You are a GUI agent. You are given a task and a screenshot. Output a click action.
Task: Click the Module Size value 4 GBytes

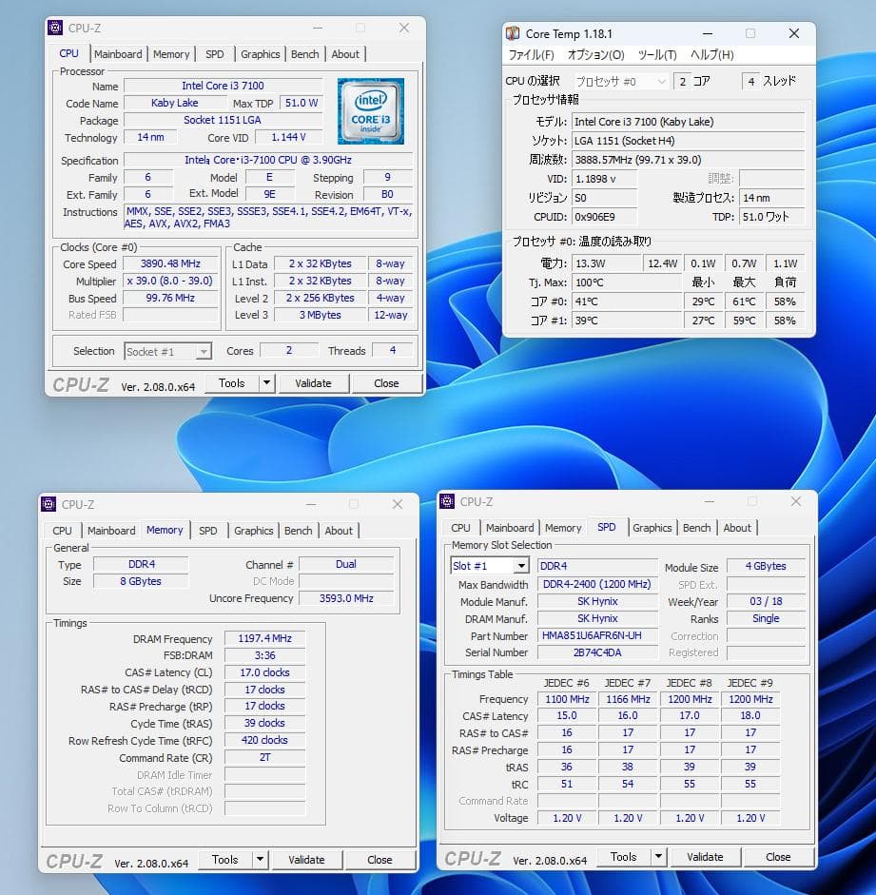point(766,566)
